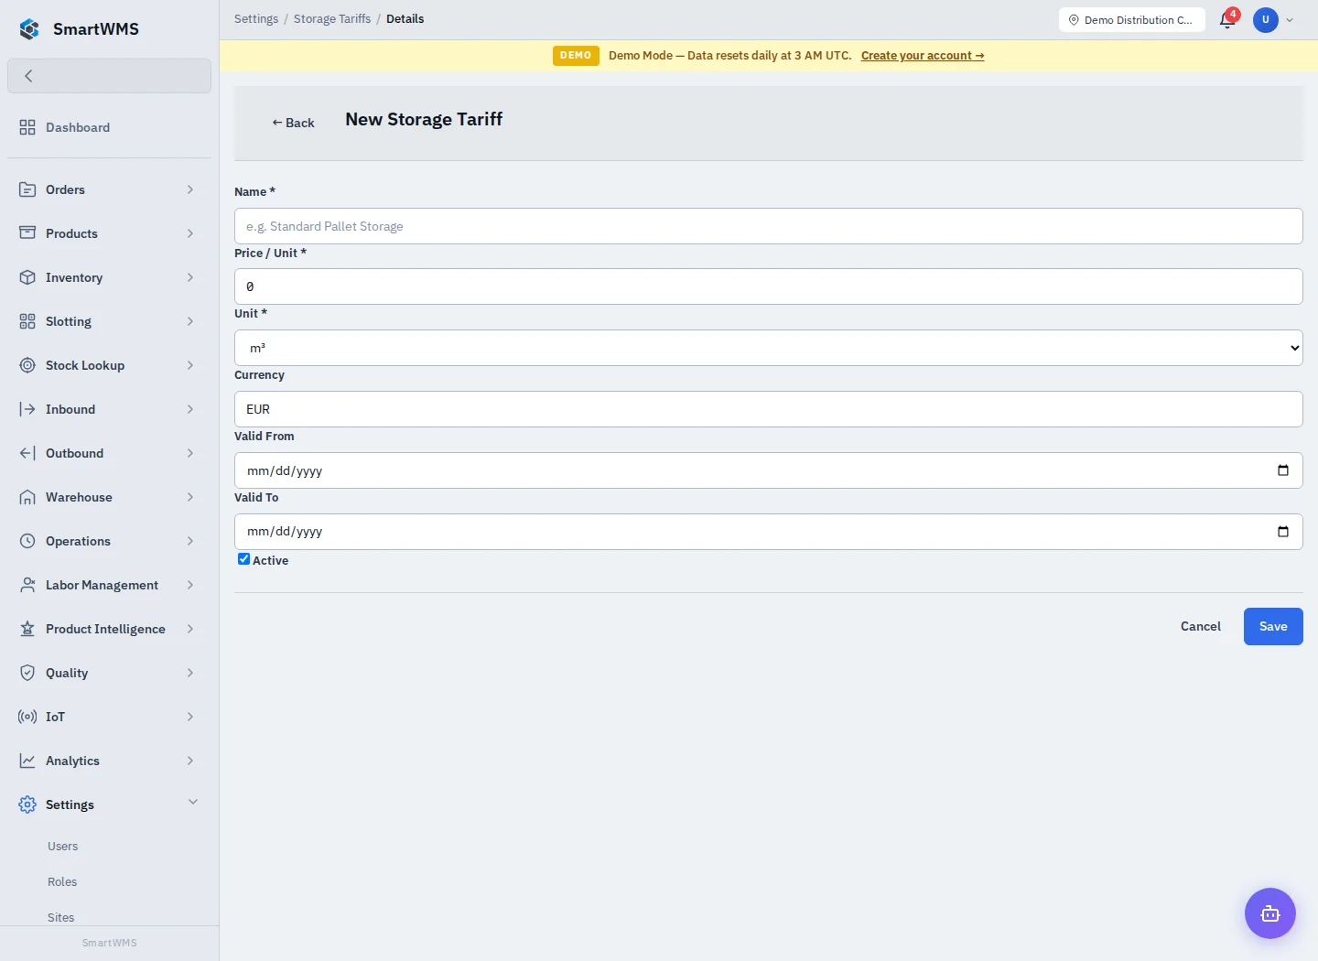Click the Inventory cube icon

click(x=27, y=277)
